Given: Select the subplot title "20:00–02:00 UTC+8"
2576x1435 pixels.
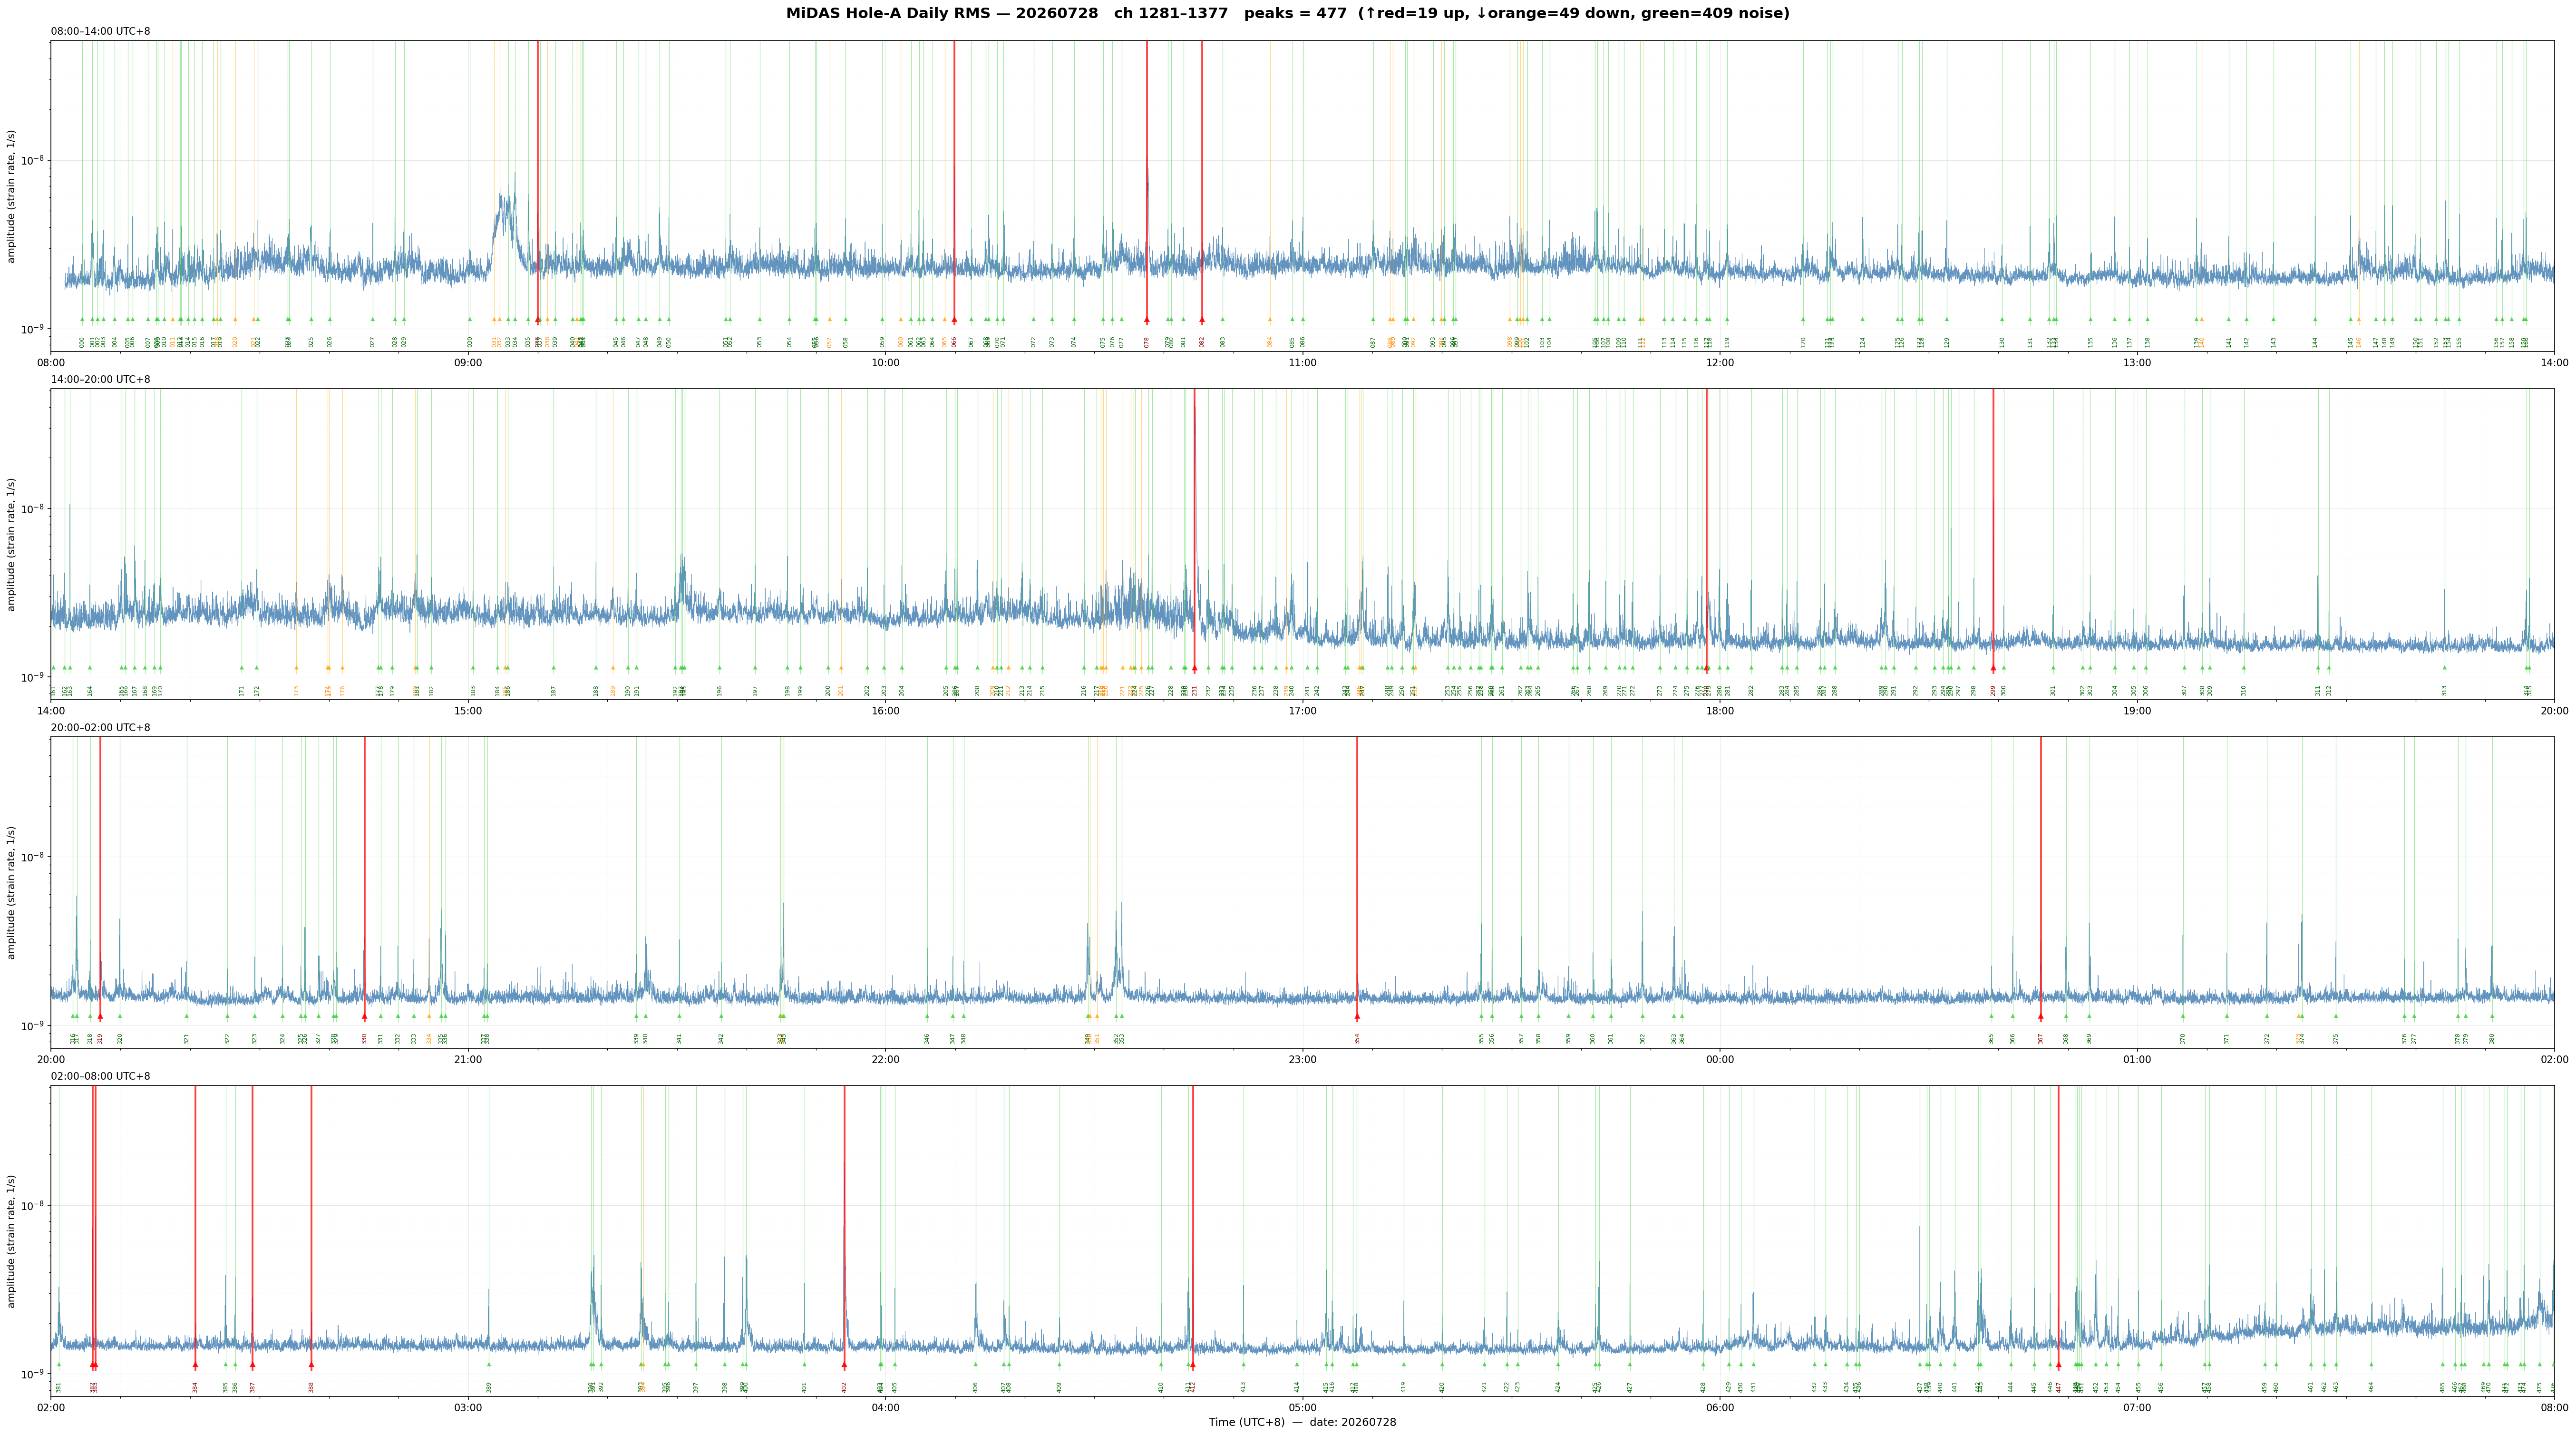Looking at the screenshot, I should pos(101,728).
